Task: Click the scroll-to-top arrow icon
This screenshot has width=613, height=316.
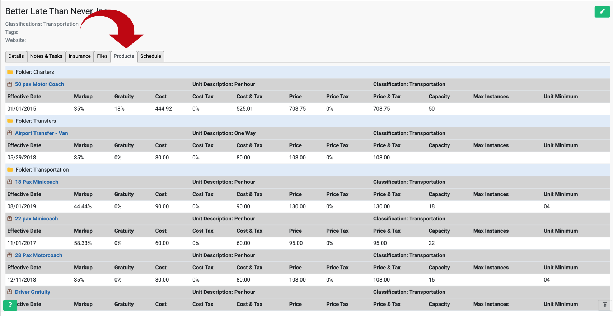Action: click(x=605, y=305)
